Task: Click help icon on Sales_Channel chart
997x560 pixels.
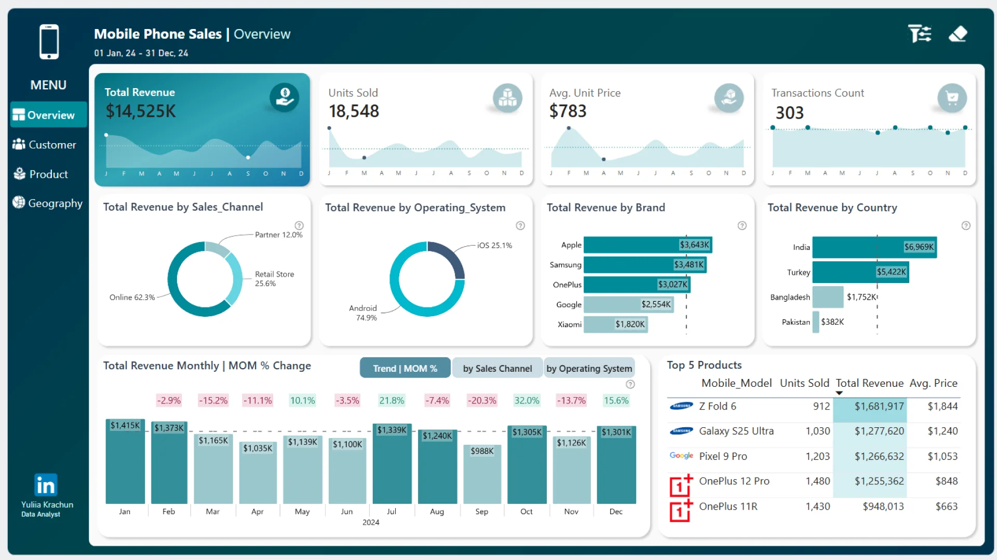Action: point(299,226)
